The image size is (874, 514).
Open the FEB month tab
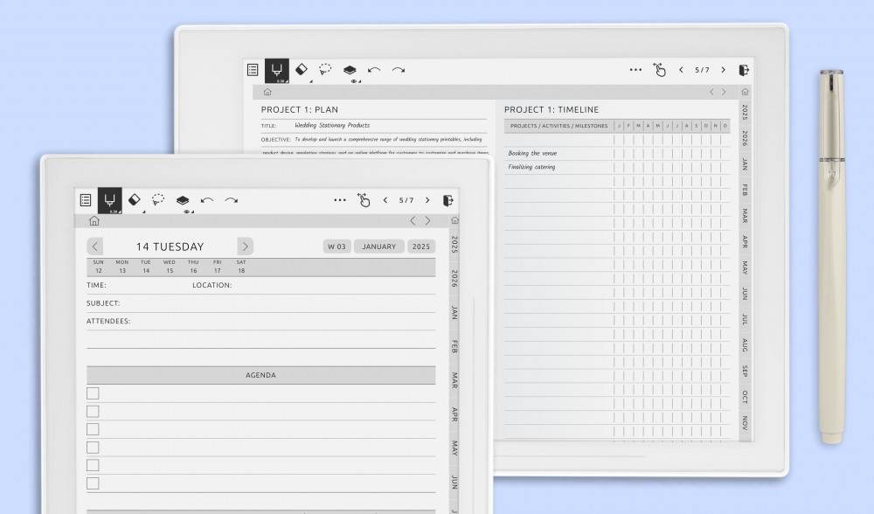[x=453, y=347]
